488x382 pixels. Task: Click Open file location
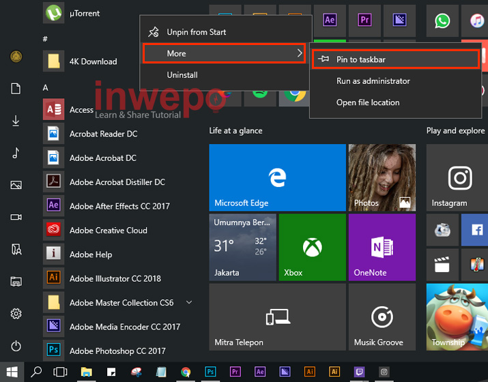coord(368,102)
